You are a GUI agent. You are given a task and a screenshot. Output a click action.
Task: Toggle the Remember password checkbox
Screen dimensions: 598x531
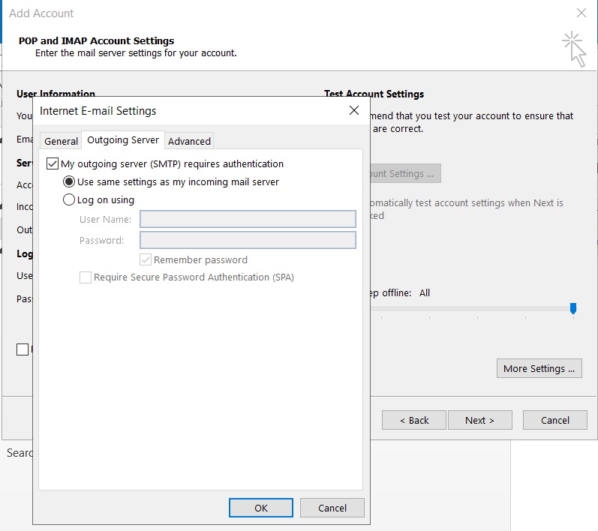point(146,259)
